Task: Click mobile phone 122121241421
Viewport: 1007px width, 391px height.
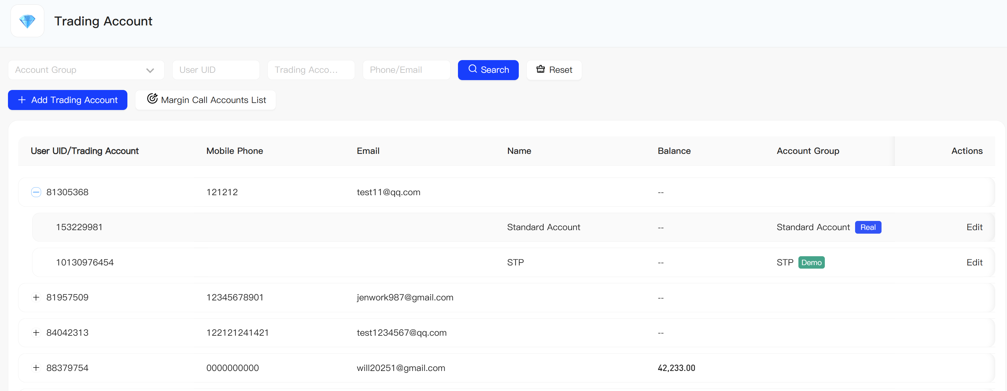Action: point(237,333)
